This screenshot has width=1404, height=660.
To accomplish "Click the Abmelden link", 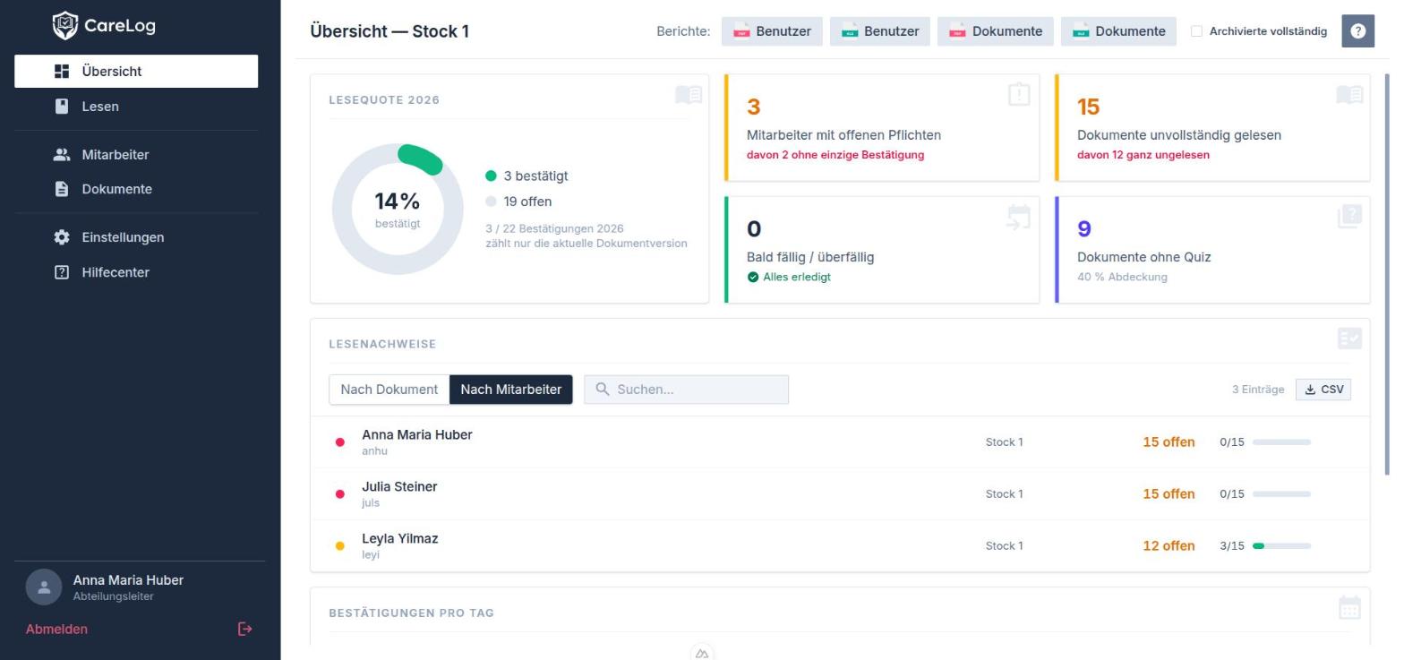I will 56,630.
